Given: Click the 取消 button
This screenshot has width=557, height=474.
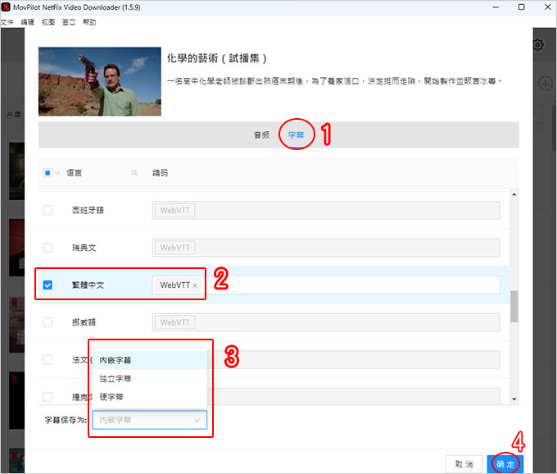Looking at the screenshot, I should coord(464,464).
